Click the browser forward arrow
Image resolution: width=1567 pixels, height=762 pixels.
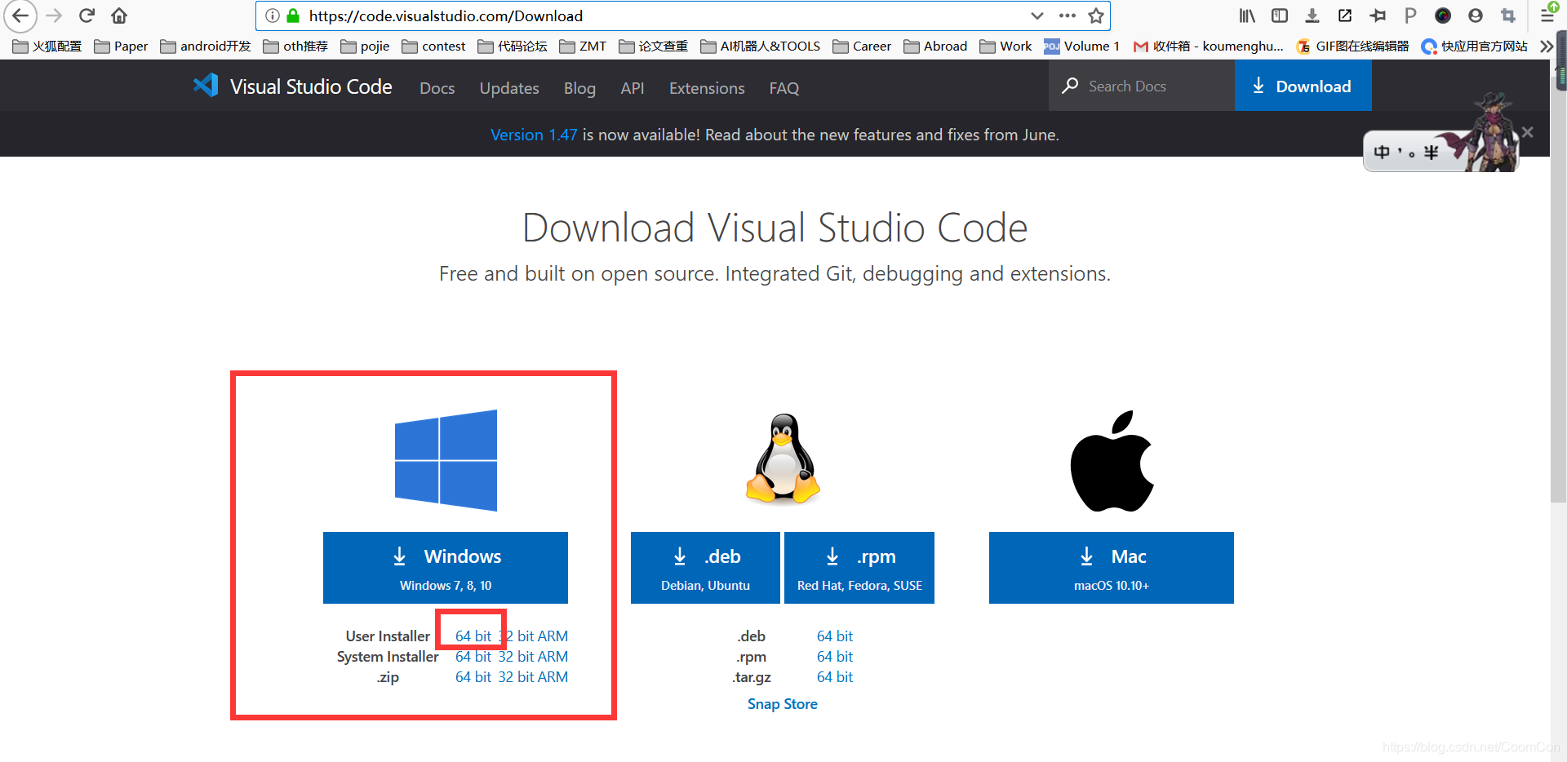[x=54, y=16]
